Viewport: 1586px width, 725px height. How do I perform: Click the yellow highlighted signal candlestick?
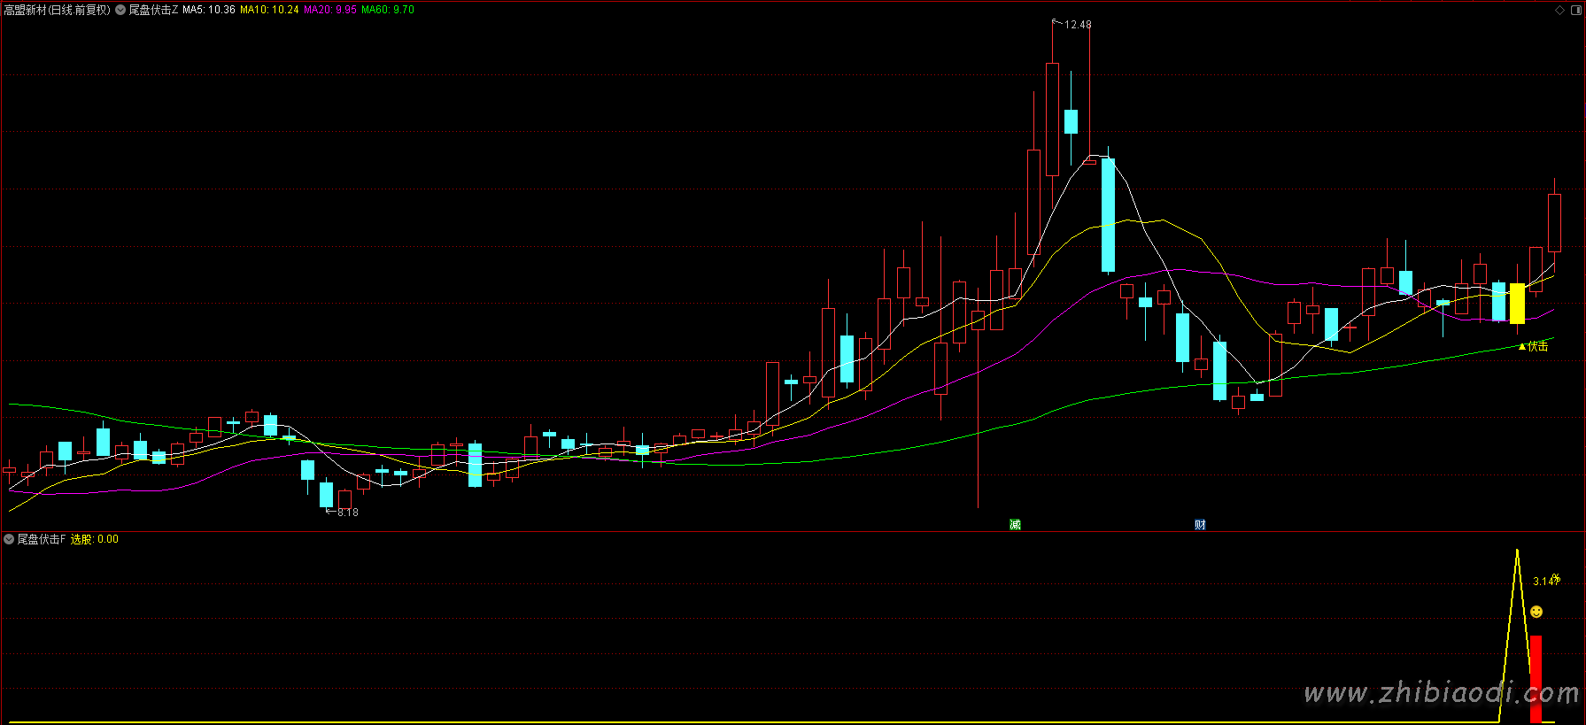(1517, 304)
